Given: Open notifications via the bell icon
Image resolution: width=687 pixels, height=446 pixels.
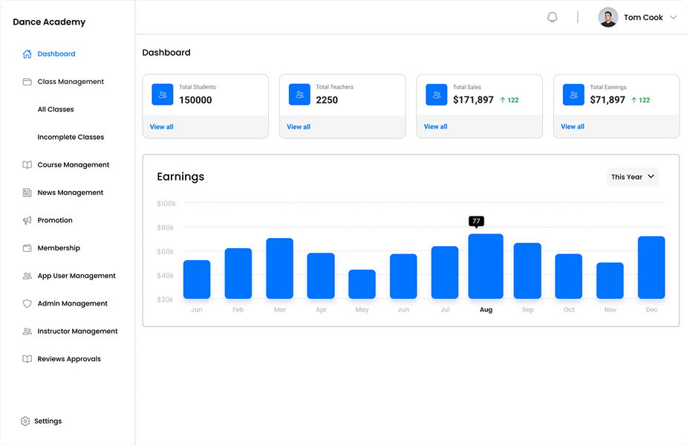Looking at the screenshot, I should (x=552, y=16).
